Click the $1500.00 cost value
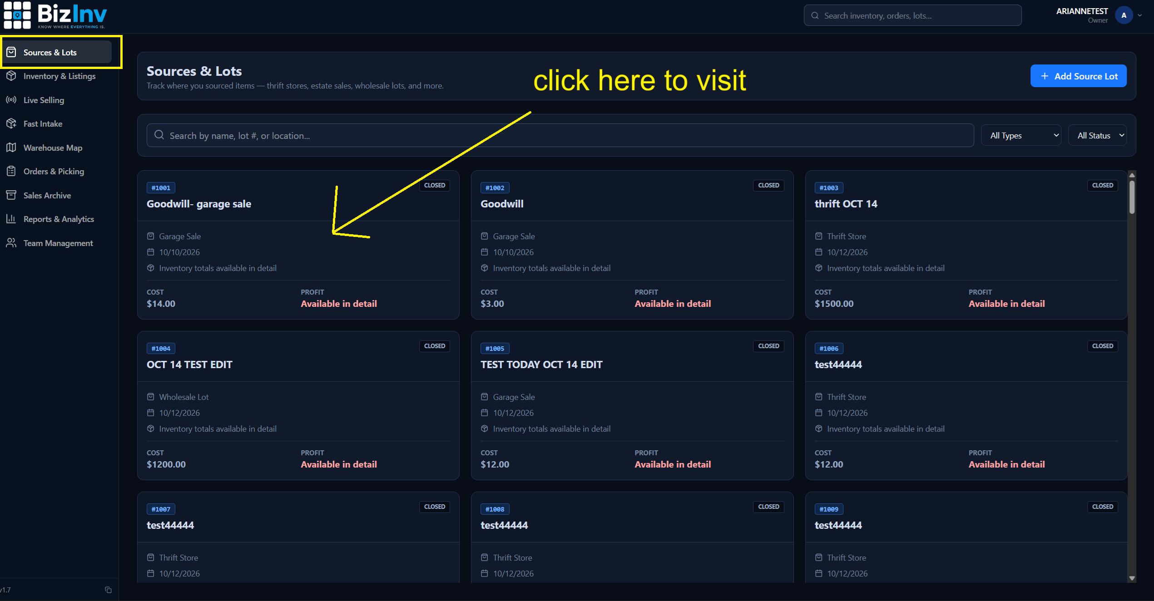This screenshot has height=601, width=1154. [834, 304]
